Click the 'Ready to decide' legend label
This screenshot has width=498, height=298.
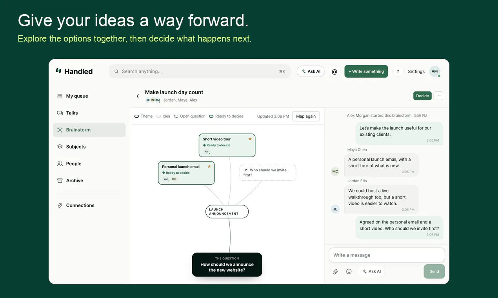229,116
